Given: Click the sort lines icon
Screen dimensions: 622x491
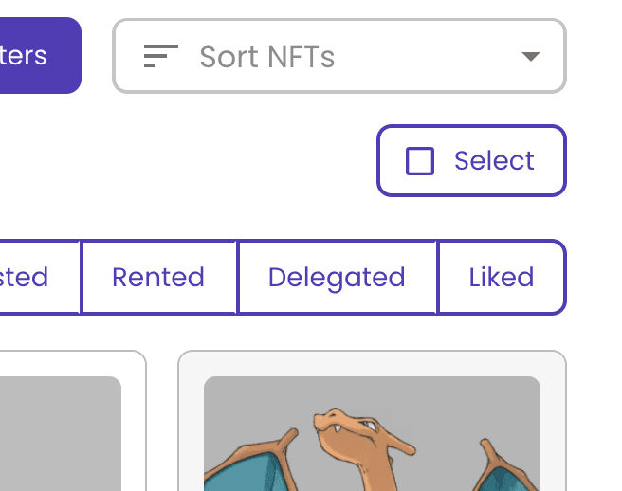Looking at the screenshot, I should click(160, 56).
